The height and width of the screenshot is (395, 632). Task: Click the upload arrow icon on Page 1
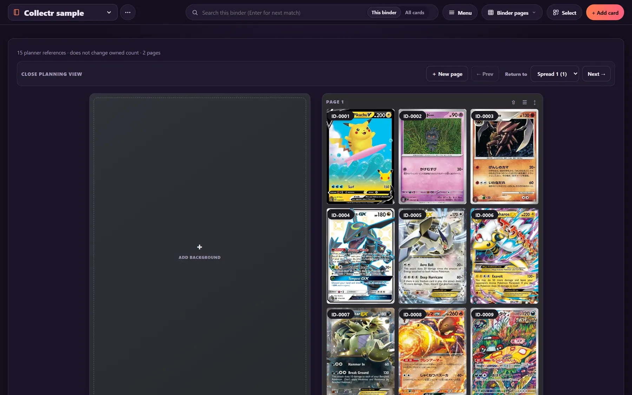(x=513, y=102)
